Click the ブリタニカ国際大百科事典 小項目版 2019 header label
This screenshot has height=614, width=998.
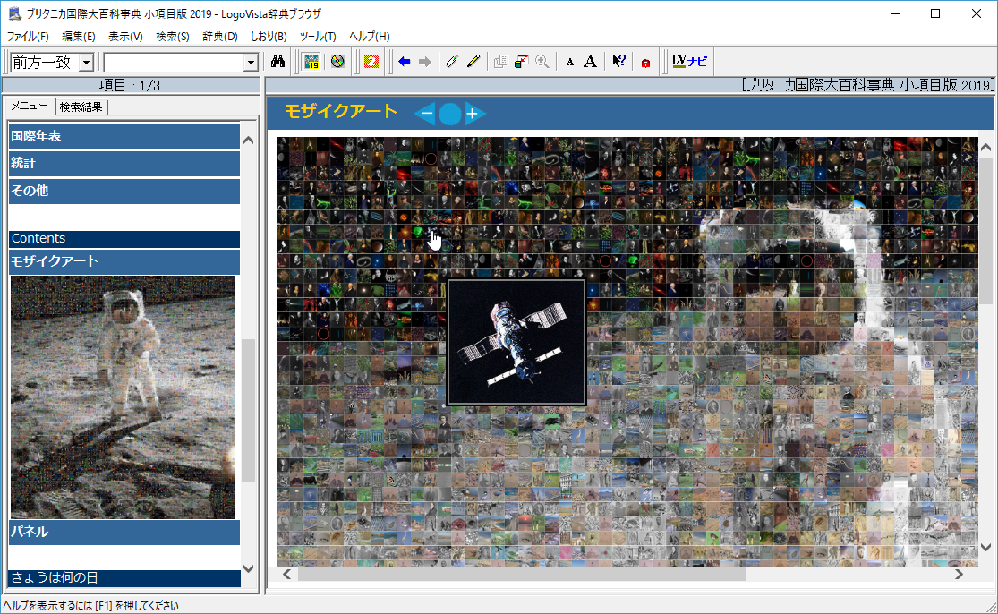tap(867, 85)
